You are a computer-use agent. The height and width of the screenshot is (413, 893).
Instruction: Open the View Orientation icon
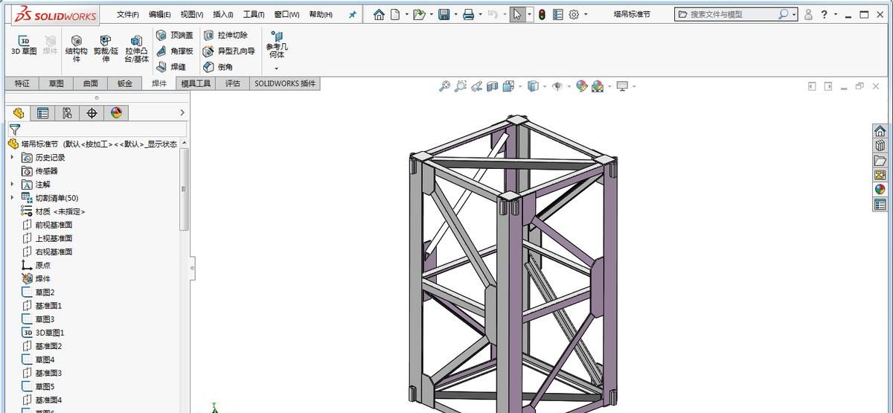pyautogui.click(x=508, y=86)
